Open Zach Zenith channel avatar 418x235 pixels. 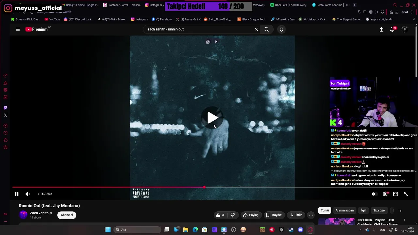[x=23, y=215]
